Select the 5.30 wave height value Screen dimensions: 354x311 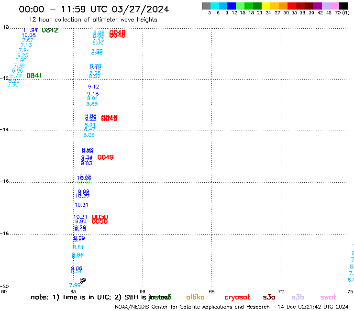click(x=13, y=85)
